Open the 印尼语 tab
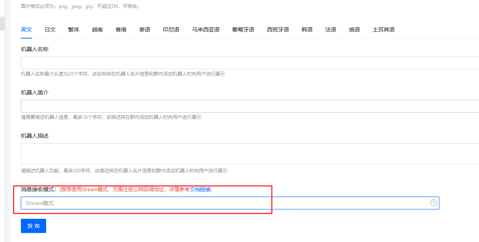 [171, 30]
